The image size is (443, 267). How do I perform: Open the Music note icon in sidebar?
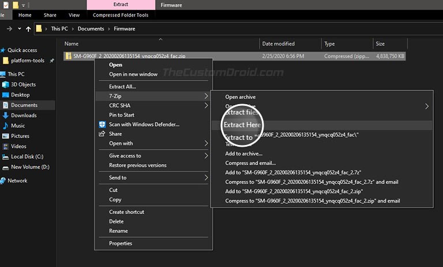(5, 126)
